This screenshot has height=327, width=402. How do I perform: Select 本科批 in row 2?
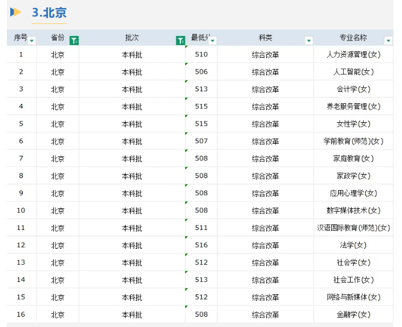(132, 72)
